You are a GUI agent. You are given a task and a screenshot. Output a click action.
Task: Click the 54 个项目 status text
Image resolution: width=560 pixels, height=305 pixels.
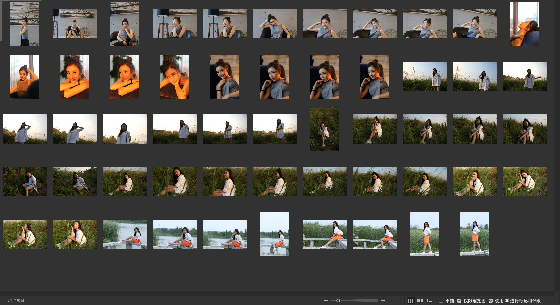(x=16, y=300)
